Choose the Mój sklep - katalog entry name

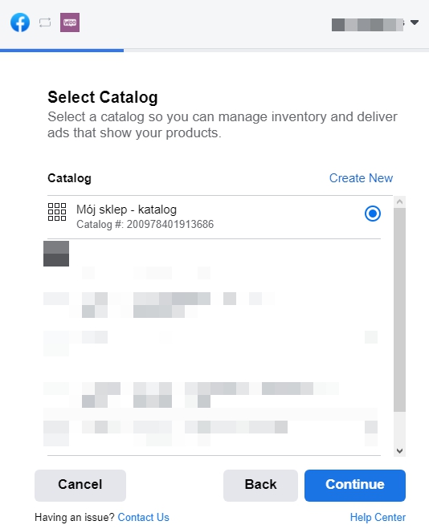click(126, 210)
